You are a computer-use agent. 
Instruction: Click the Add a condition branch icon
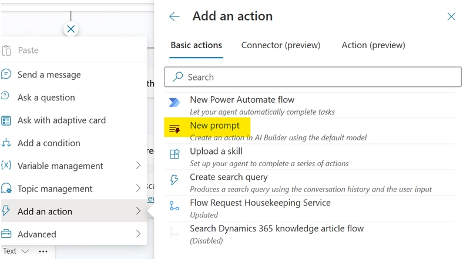(x=6, y=143)
